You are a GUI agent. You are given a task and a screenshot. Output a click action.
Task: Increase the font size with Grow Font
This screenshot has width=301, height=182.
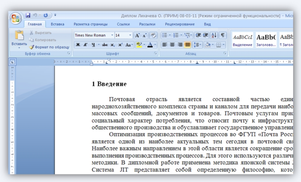pos(137,35)
